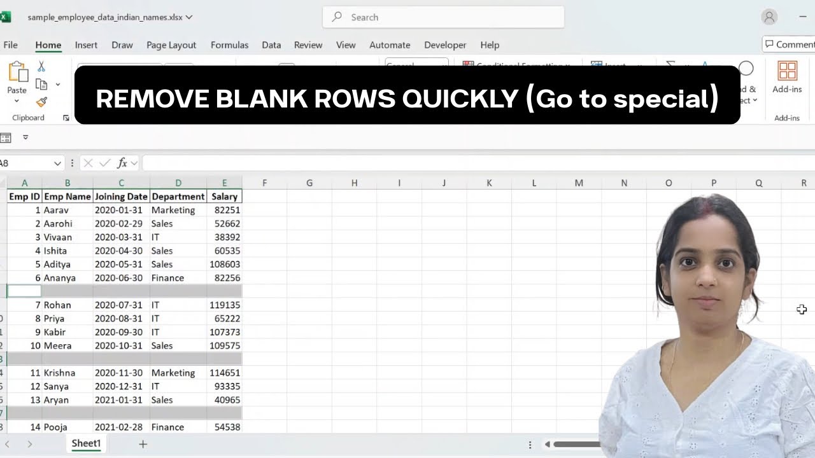Image resolution: width=815 pixels, height=458 pixels.
Task: Select the cell with salary 119135
Action: [224, 305]
